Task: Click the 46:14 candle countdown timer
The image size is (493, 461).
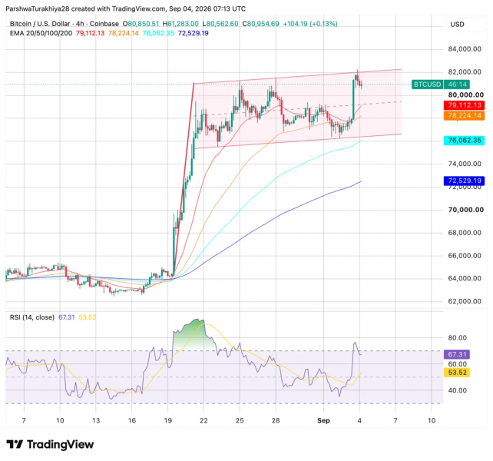Action: [x=457, y=85]
